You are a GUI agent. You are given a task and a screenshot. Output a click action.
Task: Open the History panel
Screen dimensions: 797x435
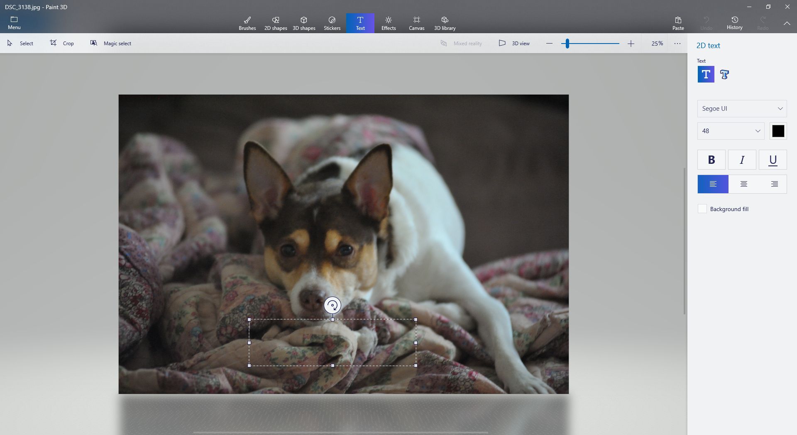point(734,23)
